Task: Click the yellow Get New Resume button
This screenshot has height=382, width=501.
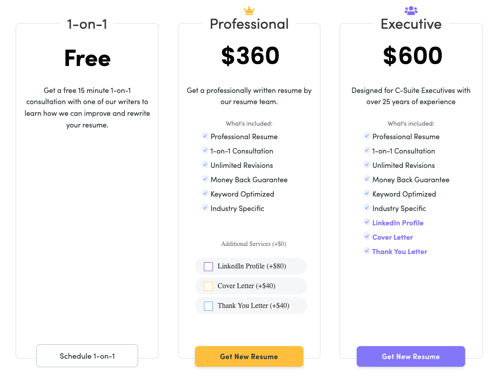Action: (249, 356)
